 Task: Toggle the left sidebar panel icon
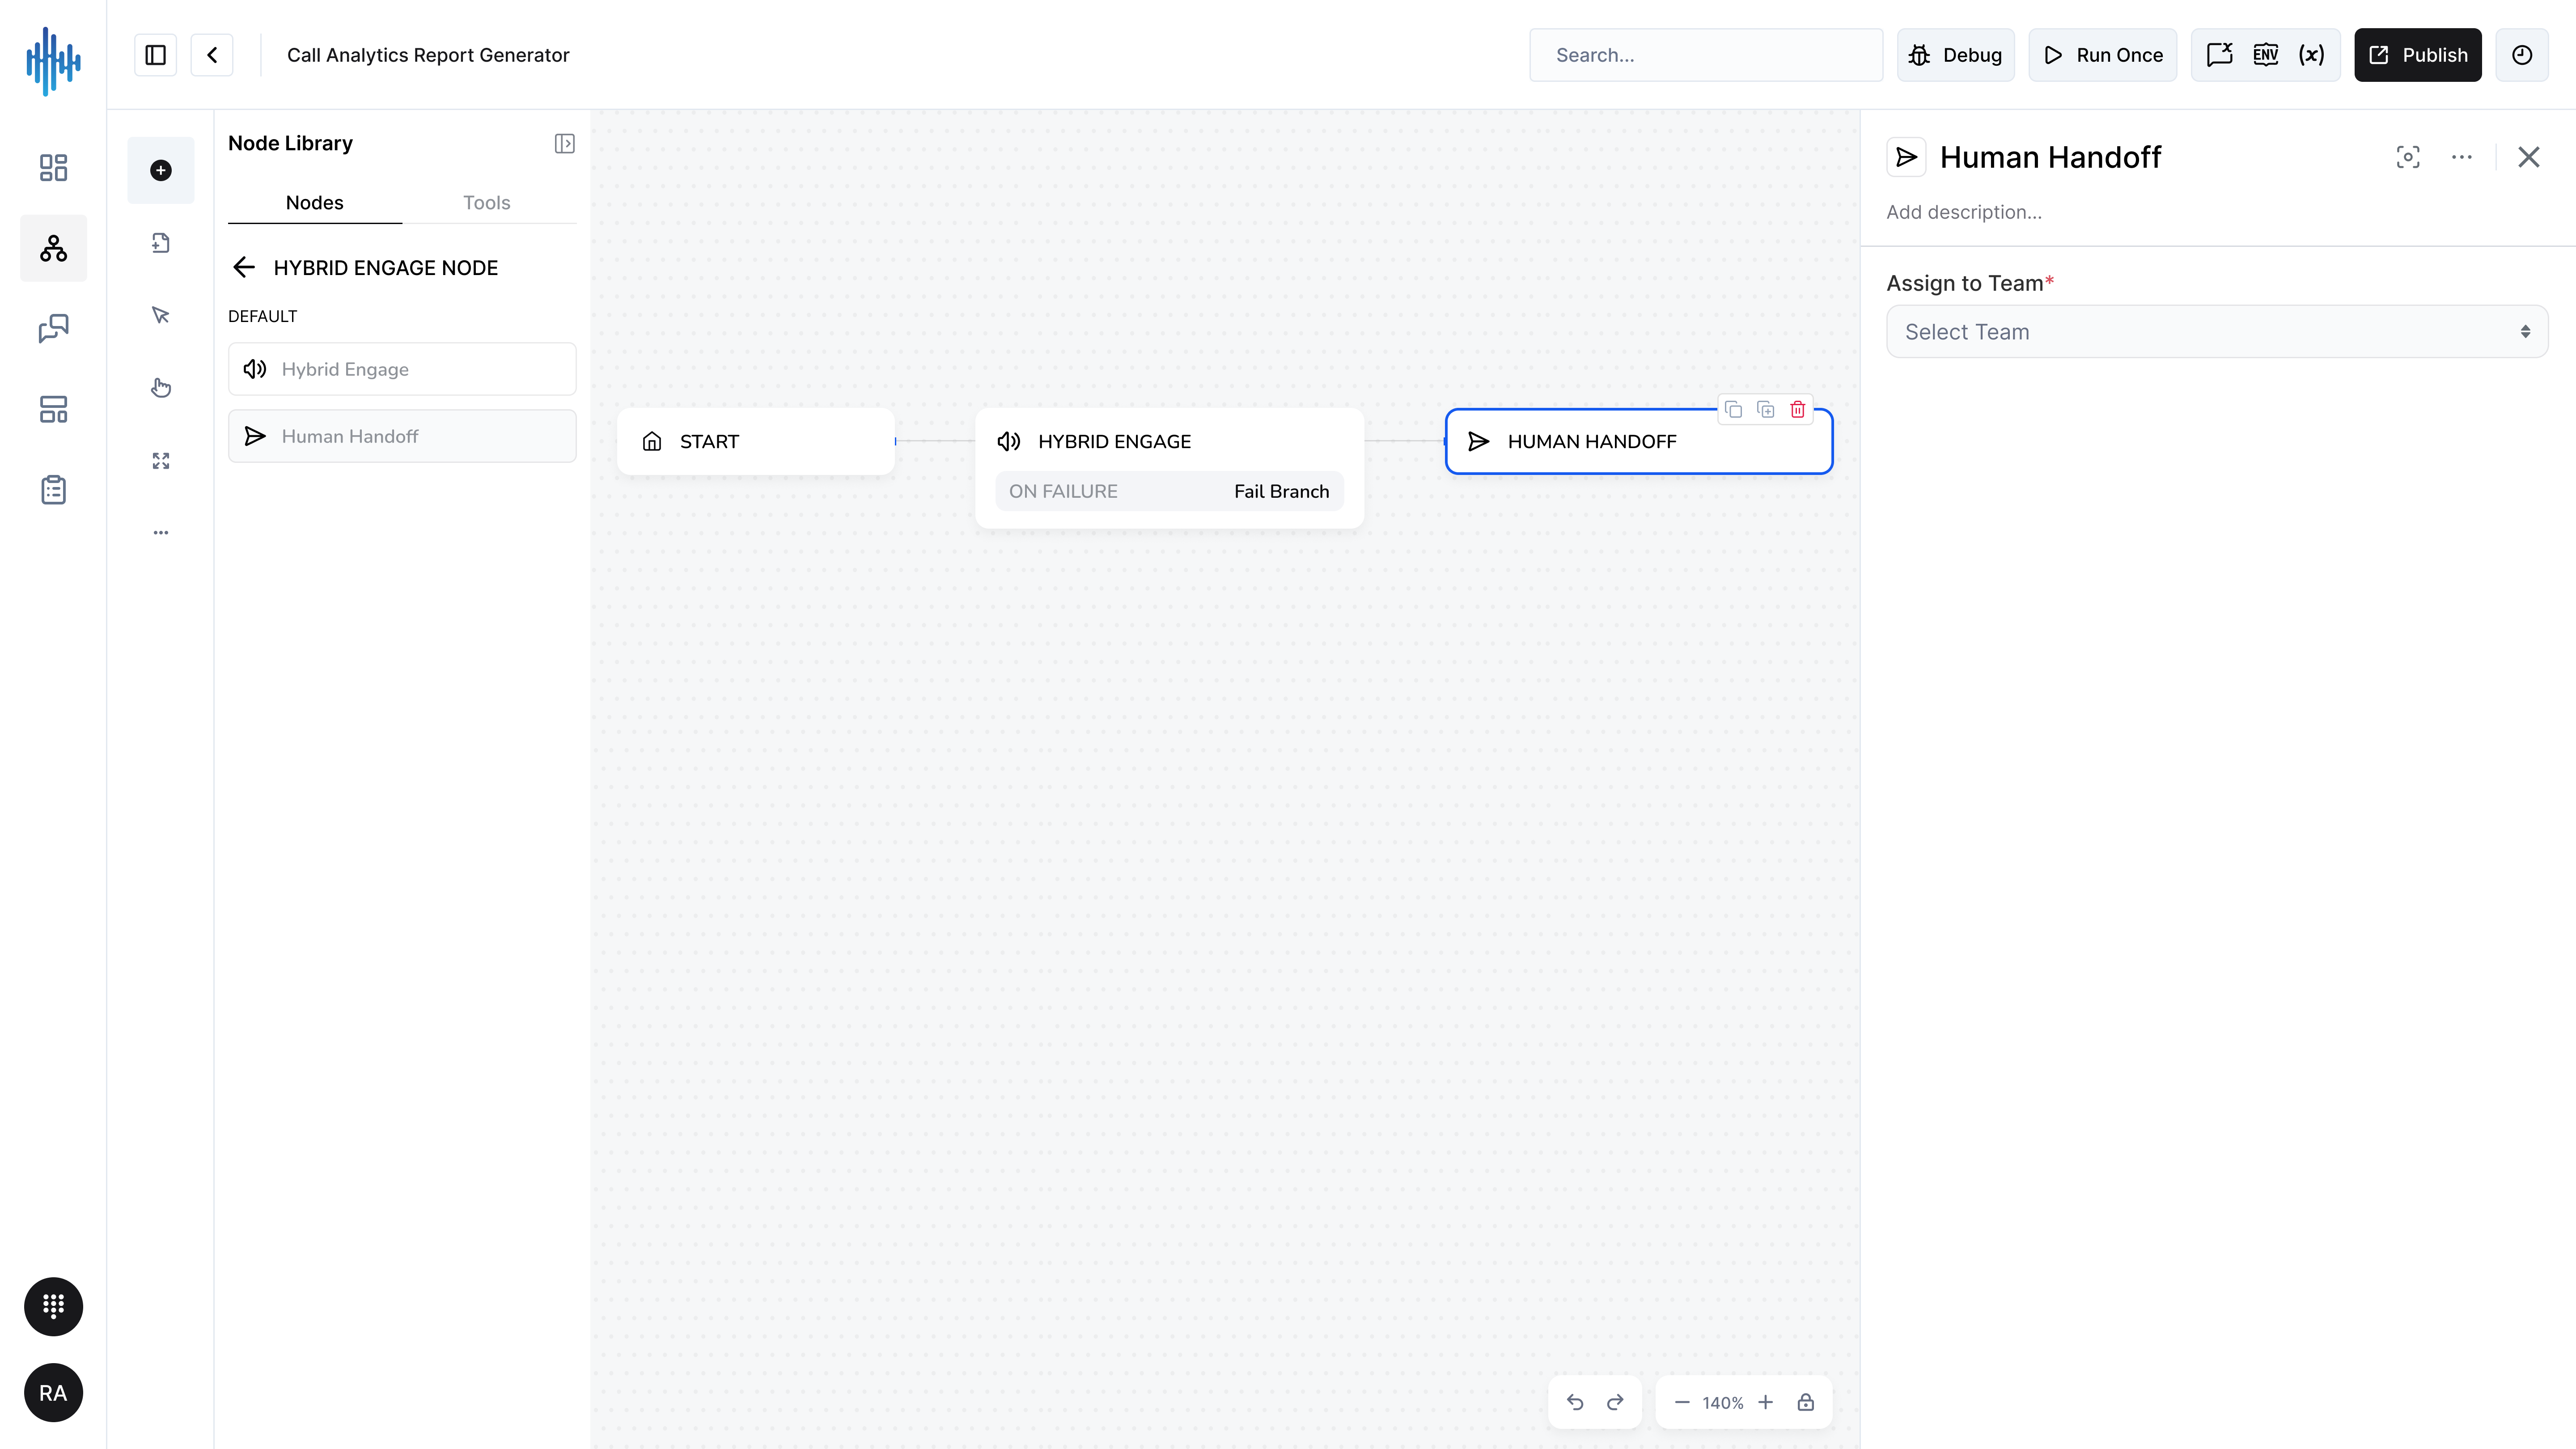coord(155,55)
